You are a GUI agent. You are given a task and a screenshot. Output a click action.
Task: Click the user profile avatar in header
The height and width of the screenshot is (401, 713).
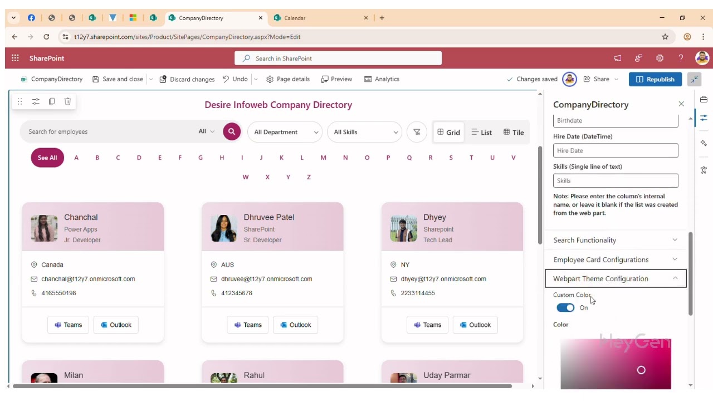coord(702,58)
